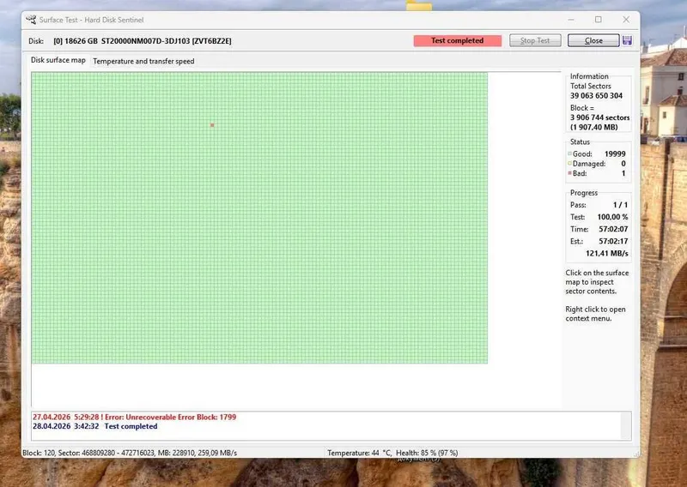Click the status bar Block: 120 sector info
Viewport: 687px width, 487px height.
(x=130, y=453)
